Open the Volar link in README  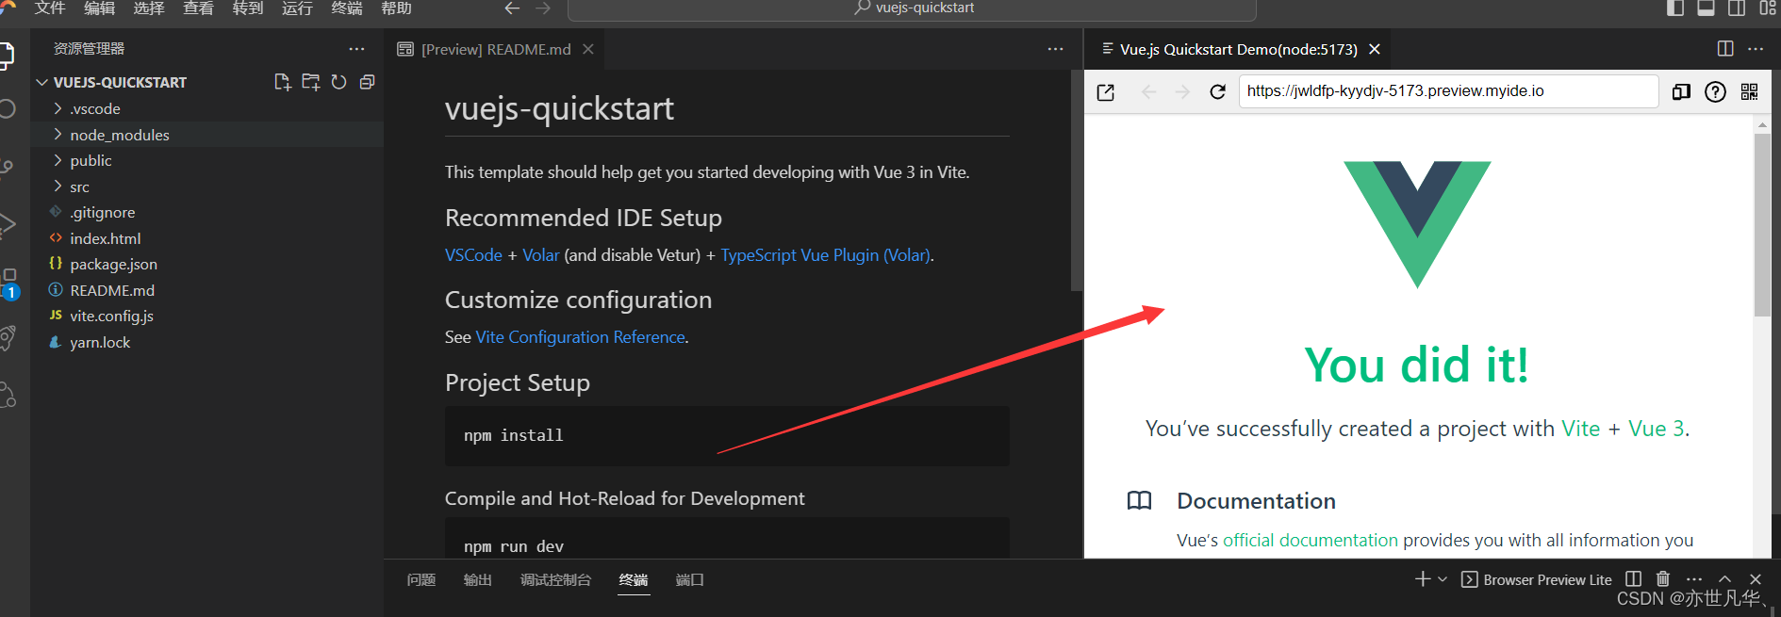click(541, 255)
